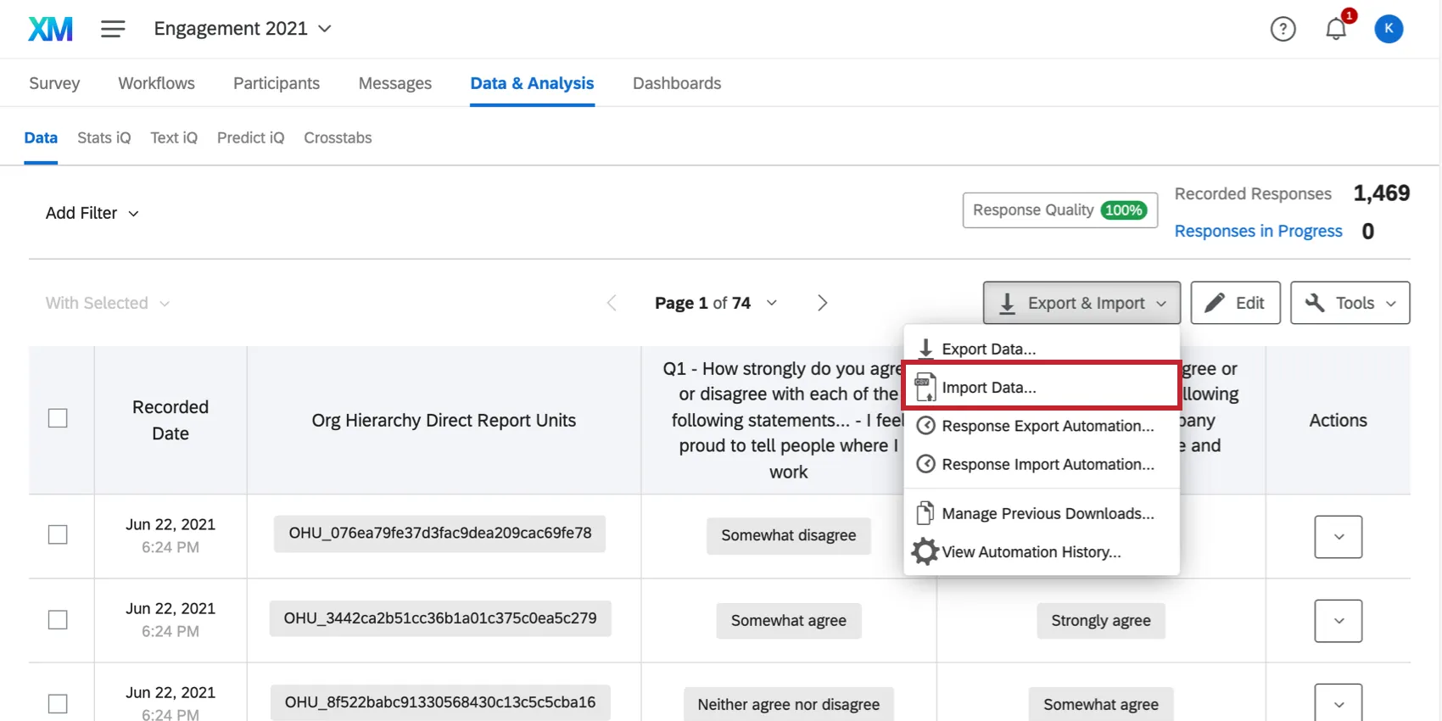Image resolution: width=1442 pixels, height=721 pixels.
Task: Go to the previous page arrow
Action: (x=612, y=303)
